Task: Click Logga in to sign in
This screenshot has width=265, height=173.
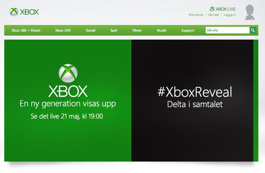Action: click(x=230, y=15)
